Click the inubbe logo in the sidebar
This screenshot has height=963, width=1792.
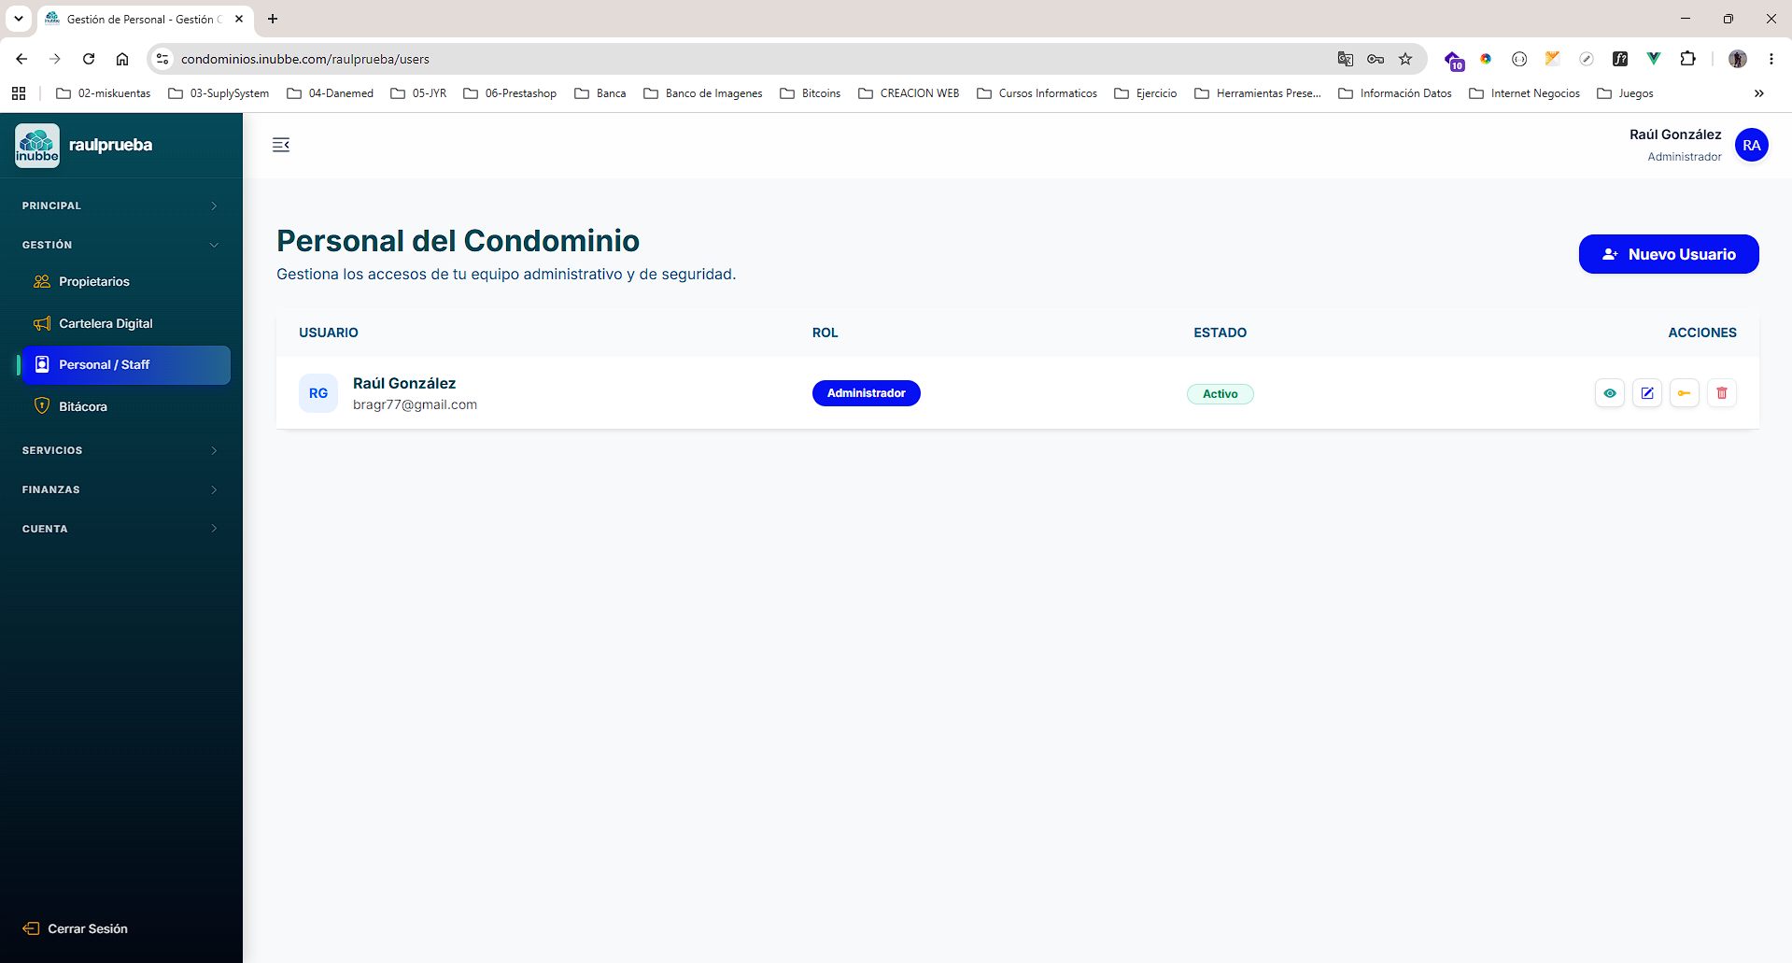point(37,146)
